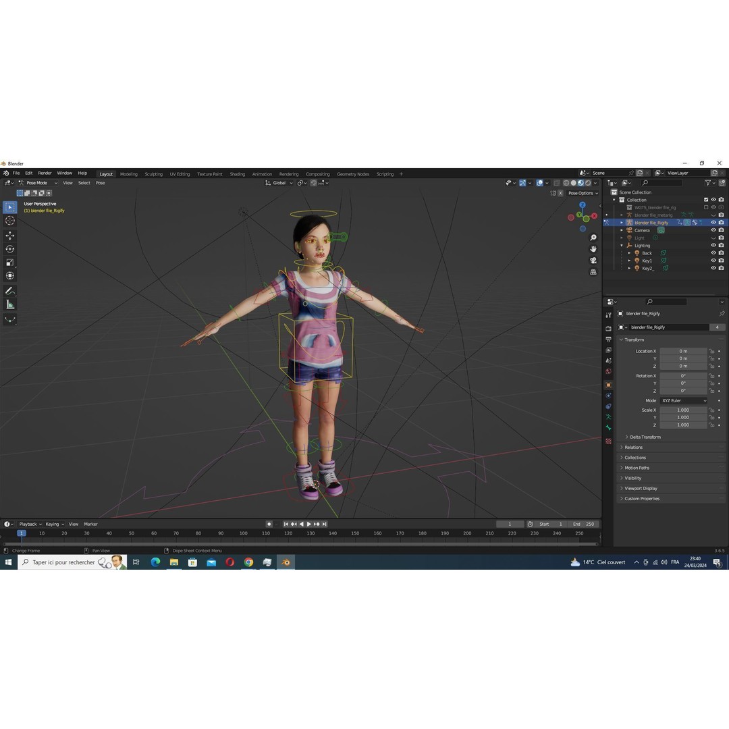Viewport: 729px width, 729px height.
Task: Open Bone properties tab
Action: coord(608,428)
